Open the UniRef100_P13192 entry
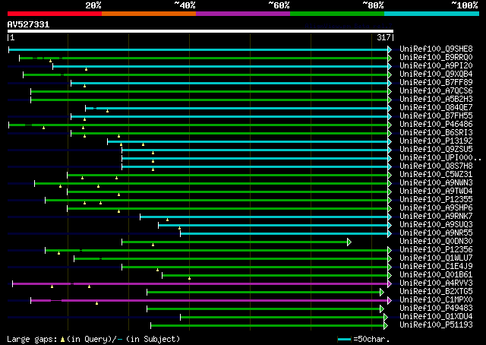 [x=436, y=141]
